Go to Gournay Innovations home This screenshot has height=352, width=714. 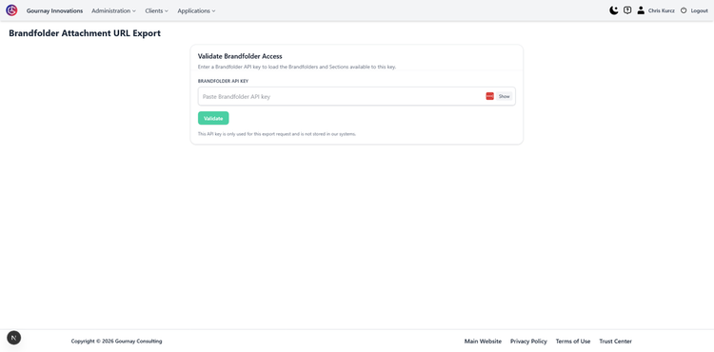click(x=54, y=10)
